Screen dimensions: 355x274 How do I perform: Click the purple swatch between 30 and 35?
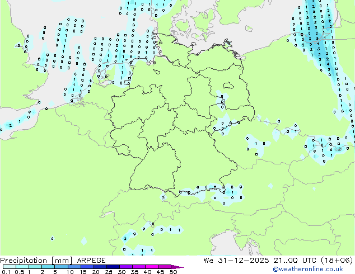coord(126,267)
